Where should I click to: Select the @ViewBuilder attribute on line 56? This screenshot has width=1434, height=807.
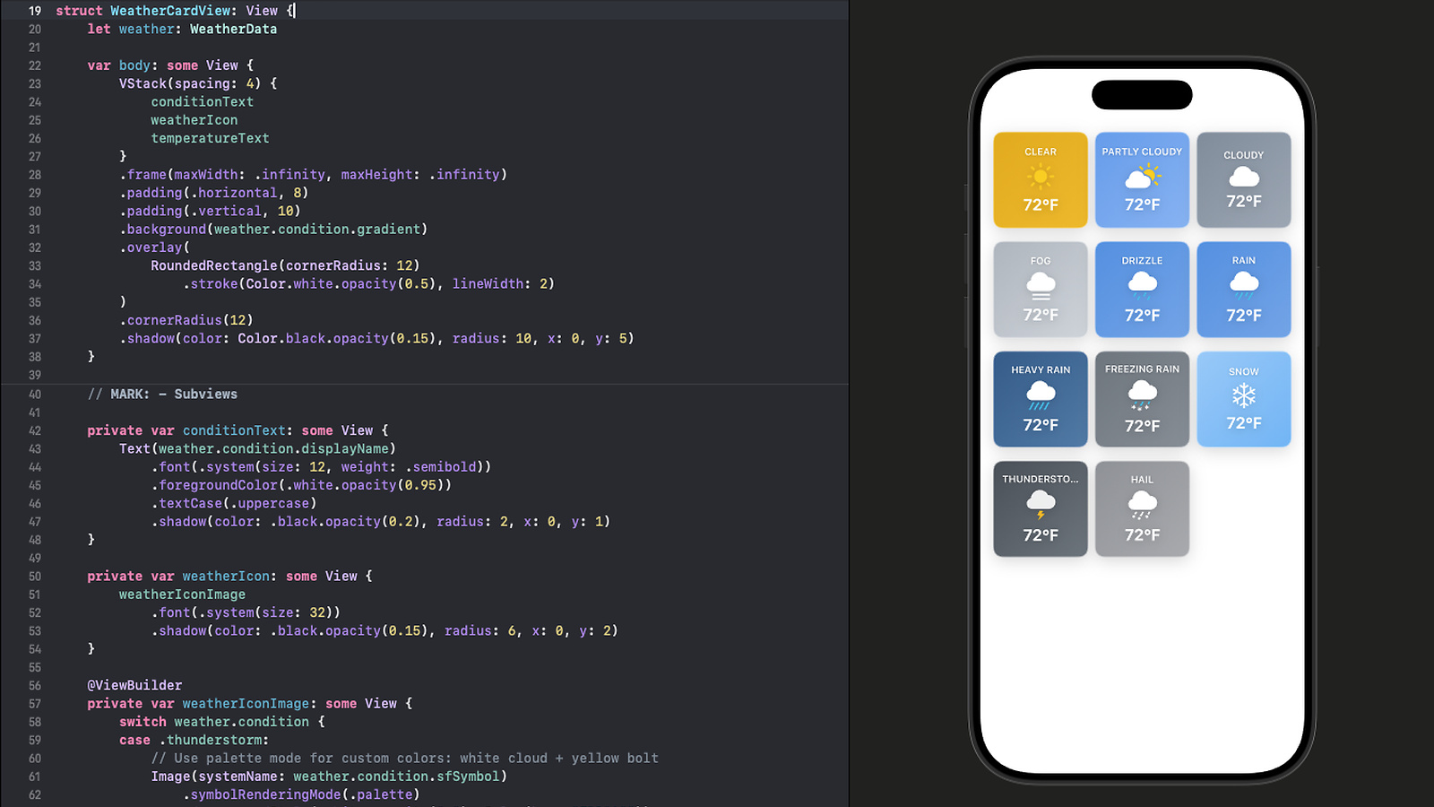[x=134, y=684]
